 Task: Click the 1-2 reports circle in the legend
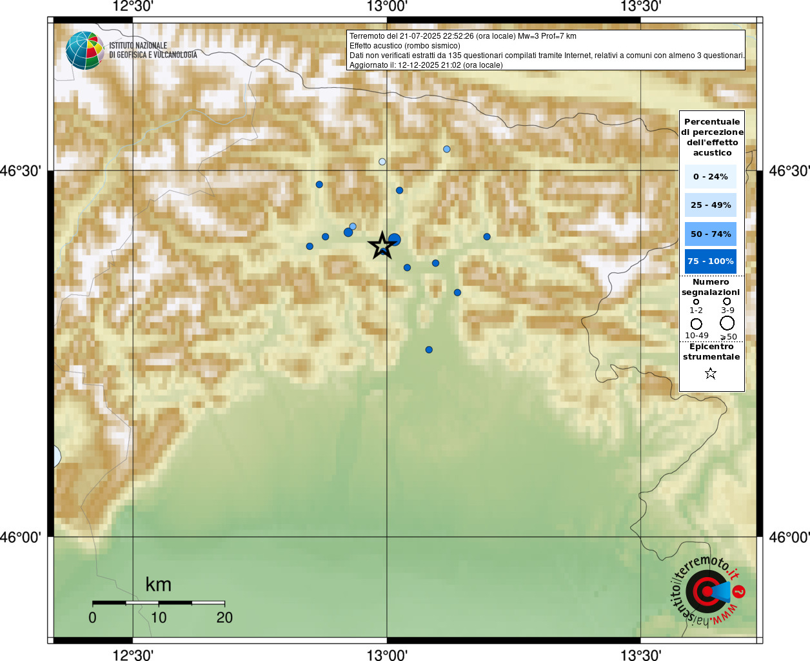pyautogui.click(x=696, y=301)
